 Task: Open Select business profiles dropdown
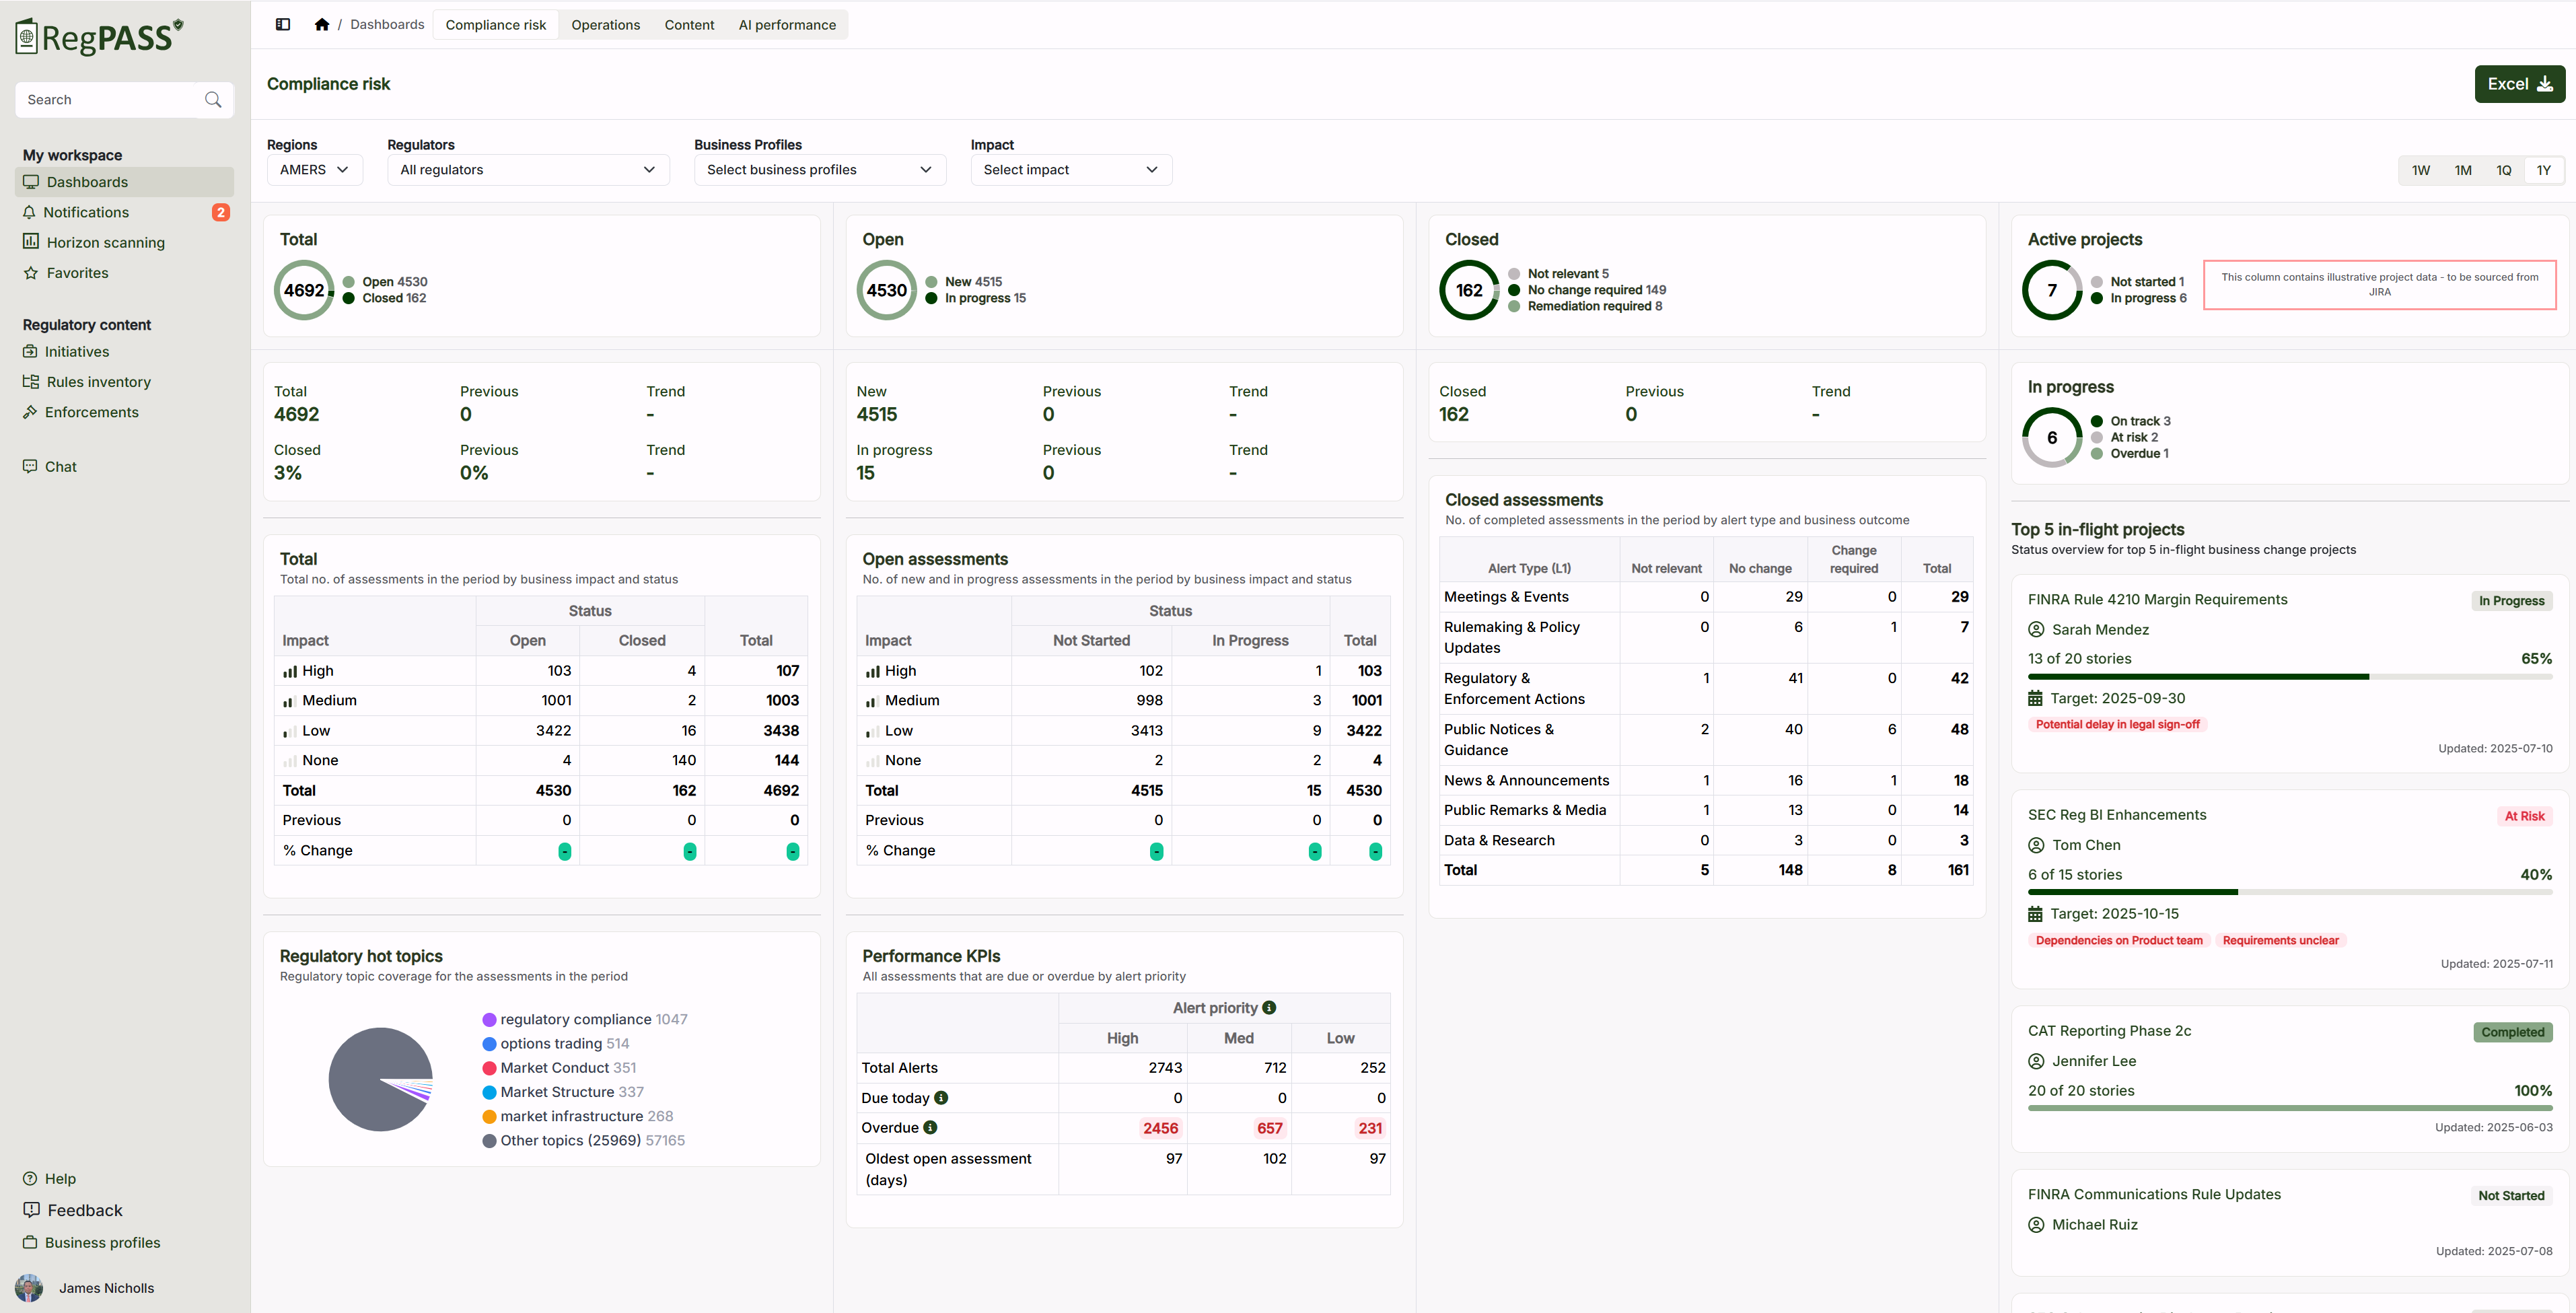click(819, 170)
